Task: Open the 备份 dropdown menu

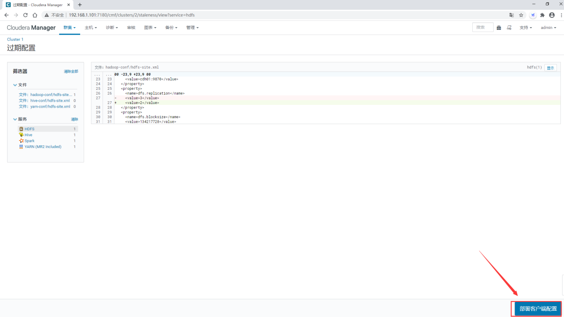Action: click(x=171, y=28)
